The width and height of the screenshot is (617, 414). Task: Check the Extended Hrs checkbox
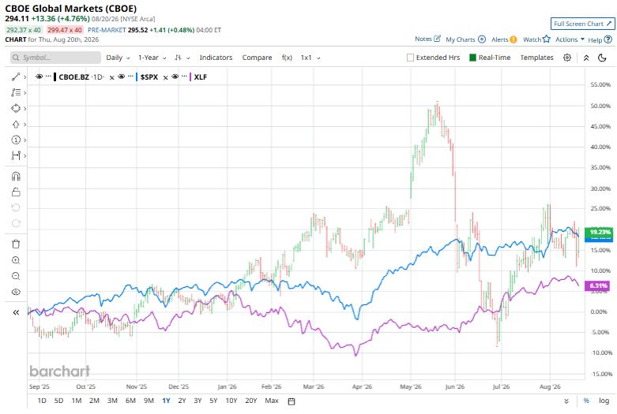(410, 58)
